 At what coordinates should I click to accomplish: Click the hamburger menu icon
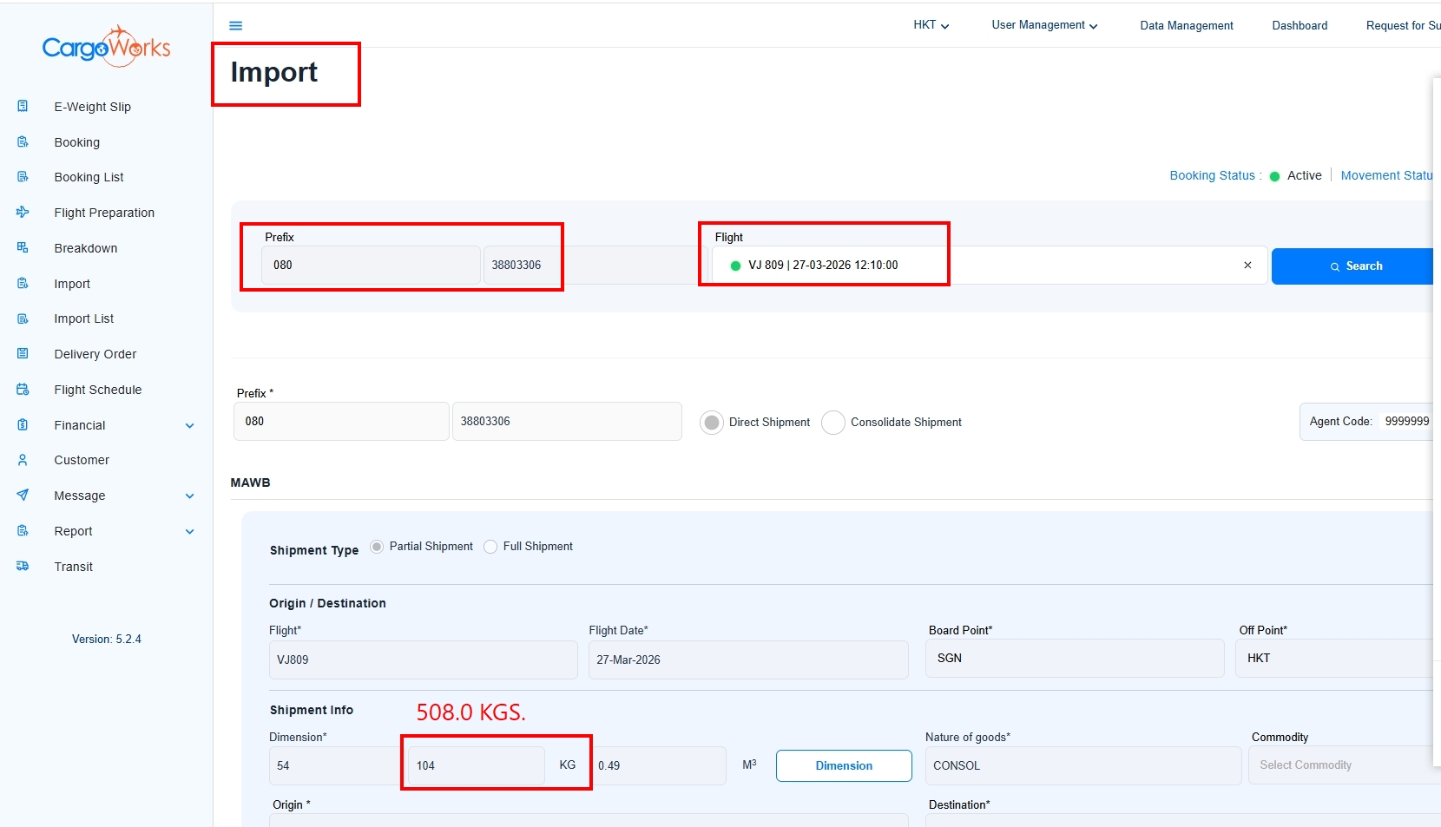click(235, 26)
